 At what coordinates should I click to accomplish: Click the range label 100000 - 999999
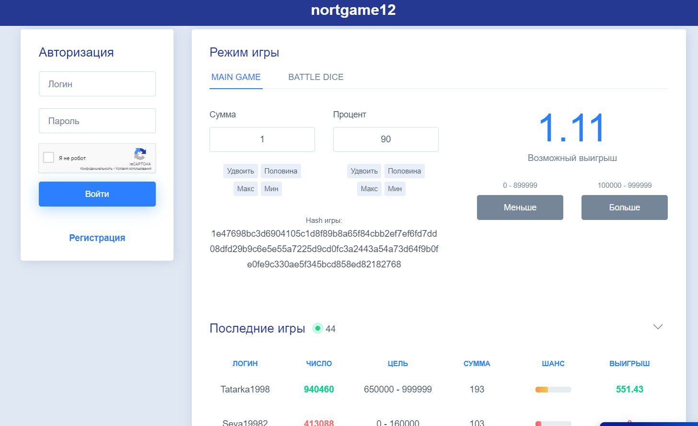pyautogui.click(x=625, y=185)
